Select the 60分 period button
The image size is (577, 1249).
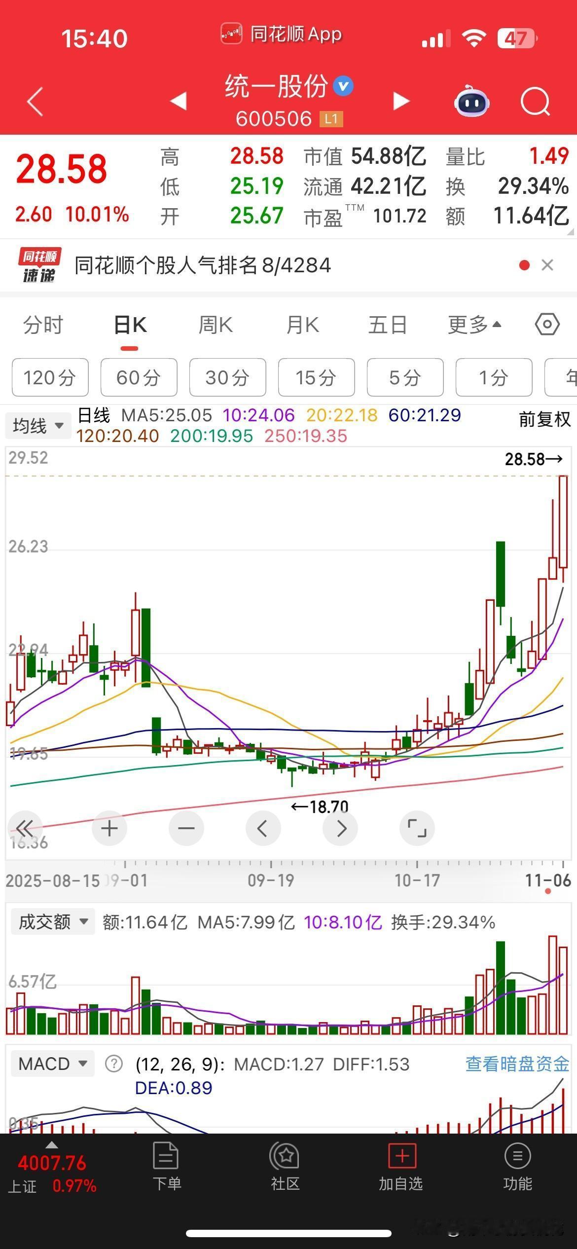[x=139, y=378]
